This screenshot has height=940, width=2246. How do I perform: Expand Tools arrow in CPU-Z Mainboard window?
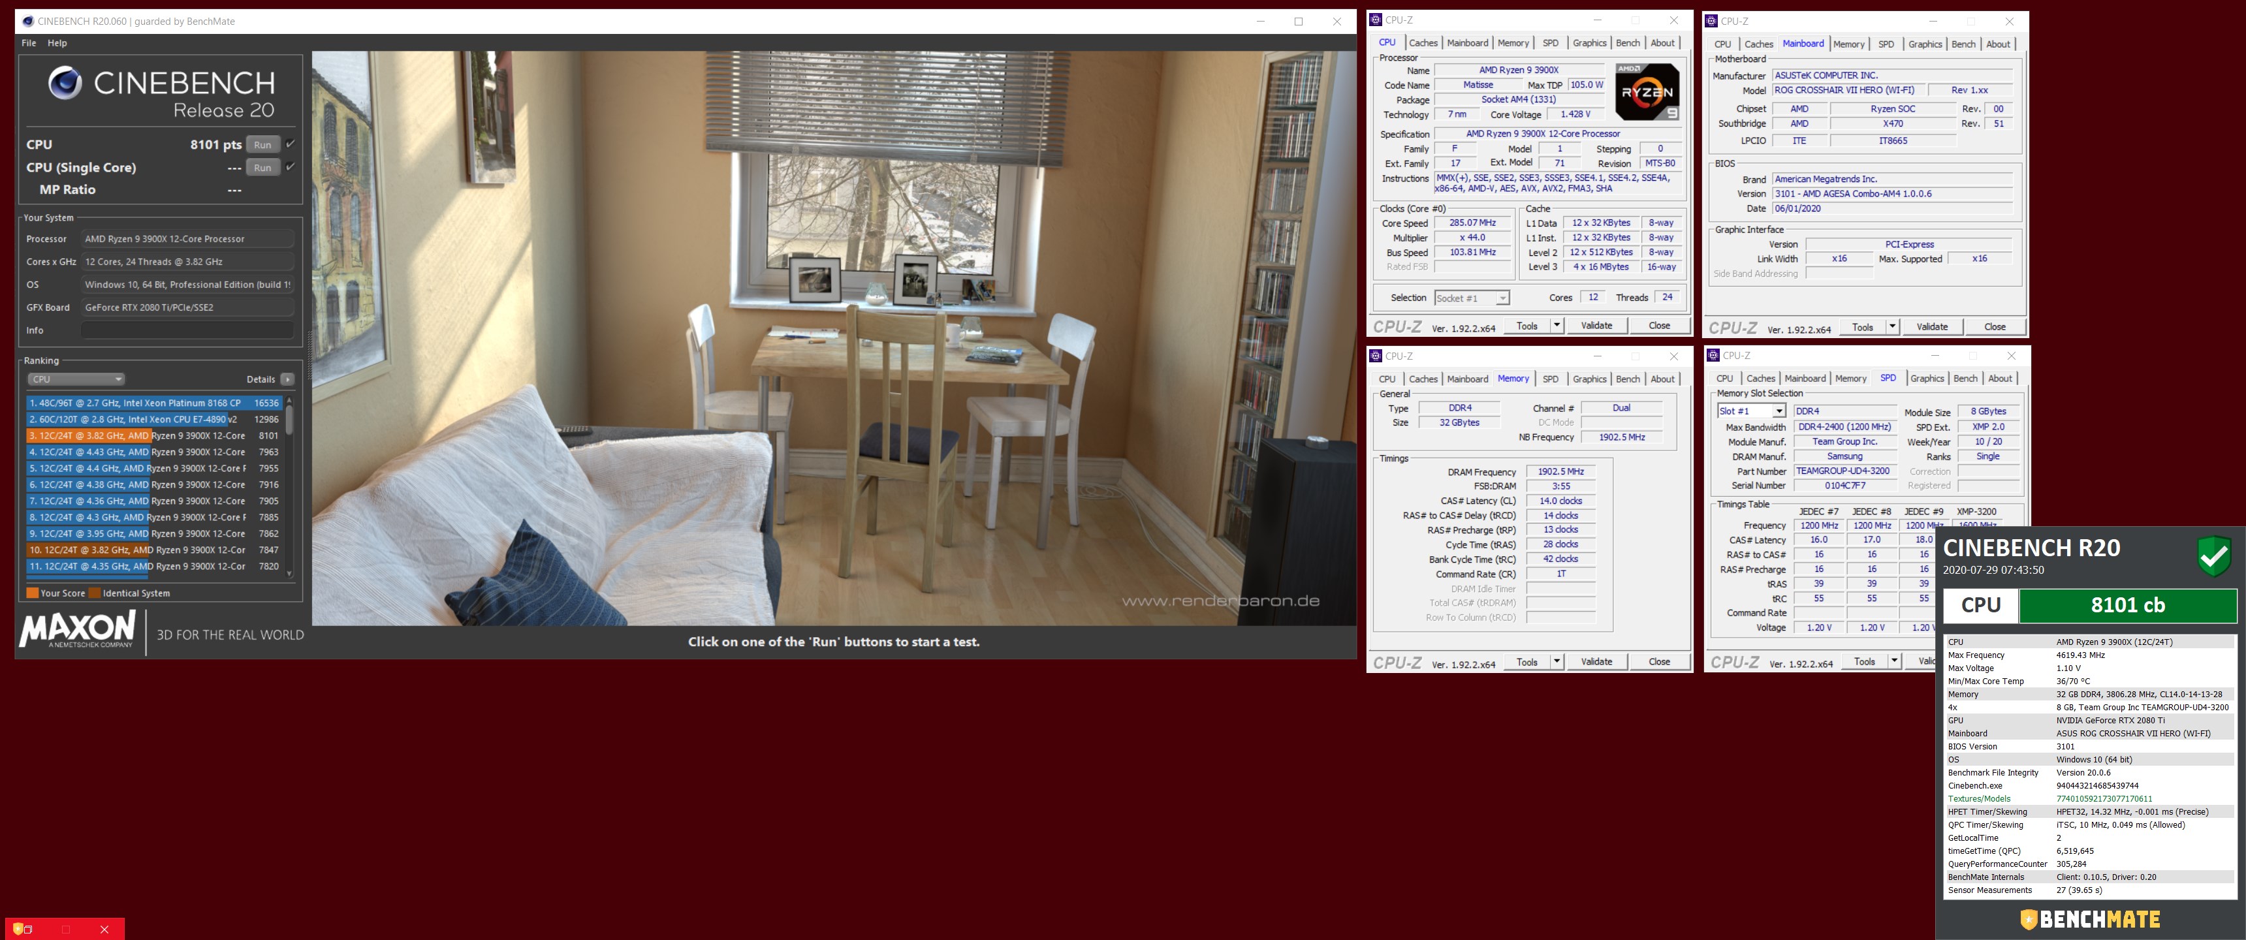(x=1892, y=327)
